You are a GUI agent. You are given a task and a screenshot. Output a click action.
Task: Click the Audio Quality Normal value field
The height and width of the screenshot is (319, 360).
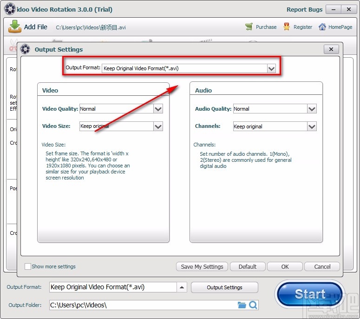pos(270,109)
